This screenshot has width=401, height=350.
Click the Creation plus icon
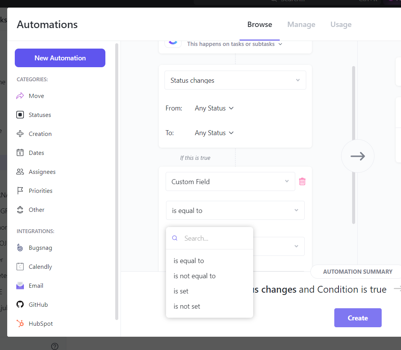[20, 134]
